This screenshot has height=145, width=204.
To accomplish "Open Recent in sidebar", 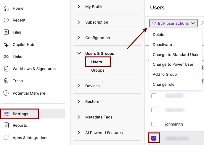I will point(19,20).
